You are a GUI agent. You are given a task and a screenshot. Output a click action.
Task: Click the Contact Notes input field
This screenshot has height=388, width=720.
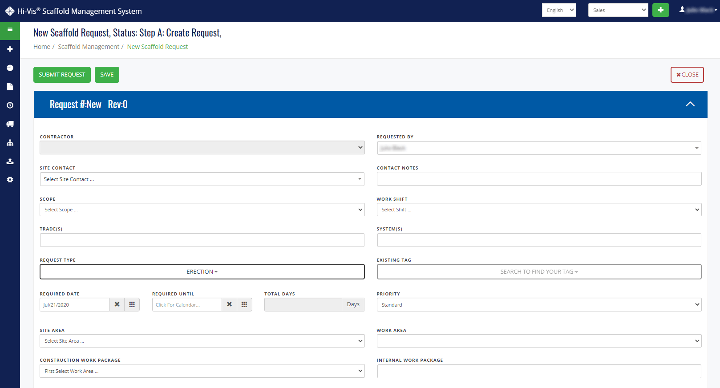pos(539,179)
